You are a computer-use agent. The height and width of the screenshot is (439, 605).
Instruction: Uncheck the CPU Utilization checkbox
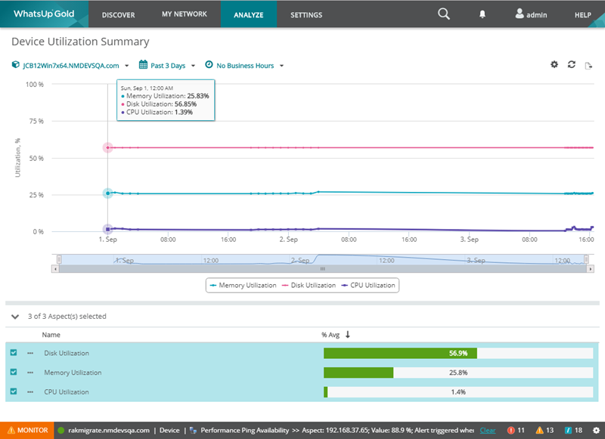(x=14, y=392)
